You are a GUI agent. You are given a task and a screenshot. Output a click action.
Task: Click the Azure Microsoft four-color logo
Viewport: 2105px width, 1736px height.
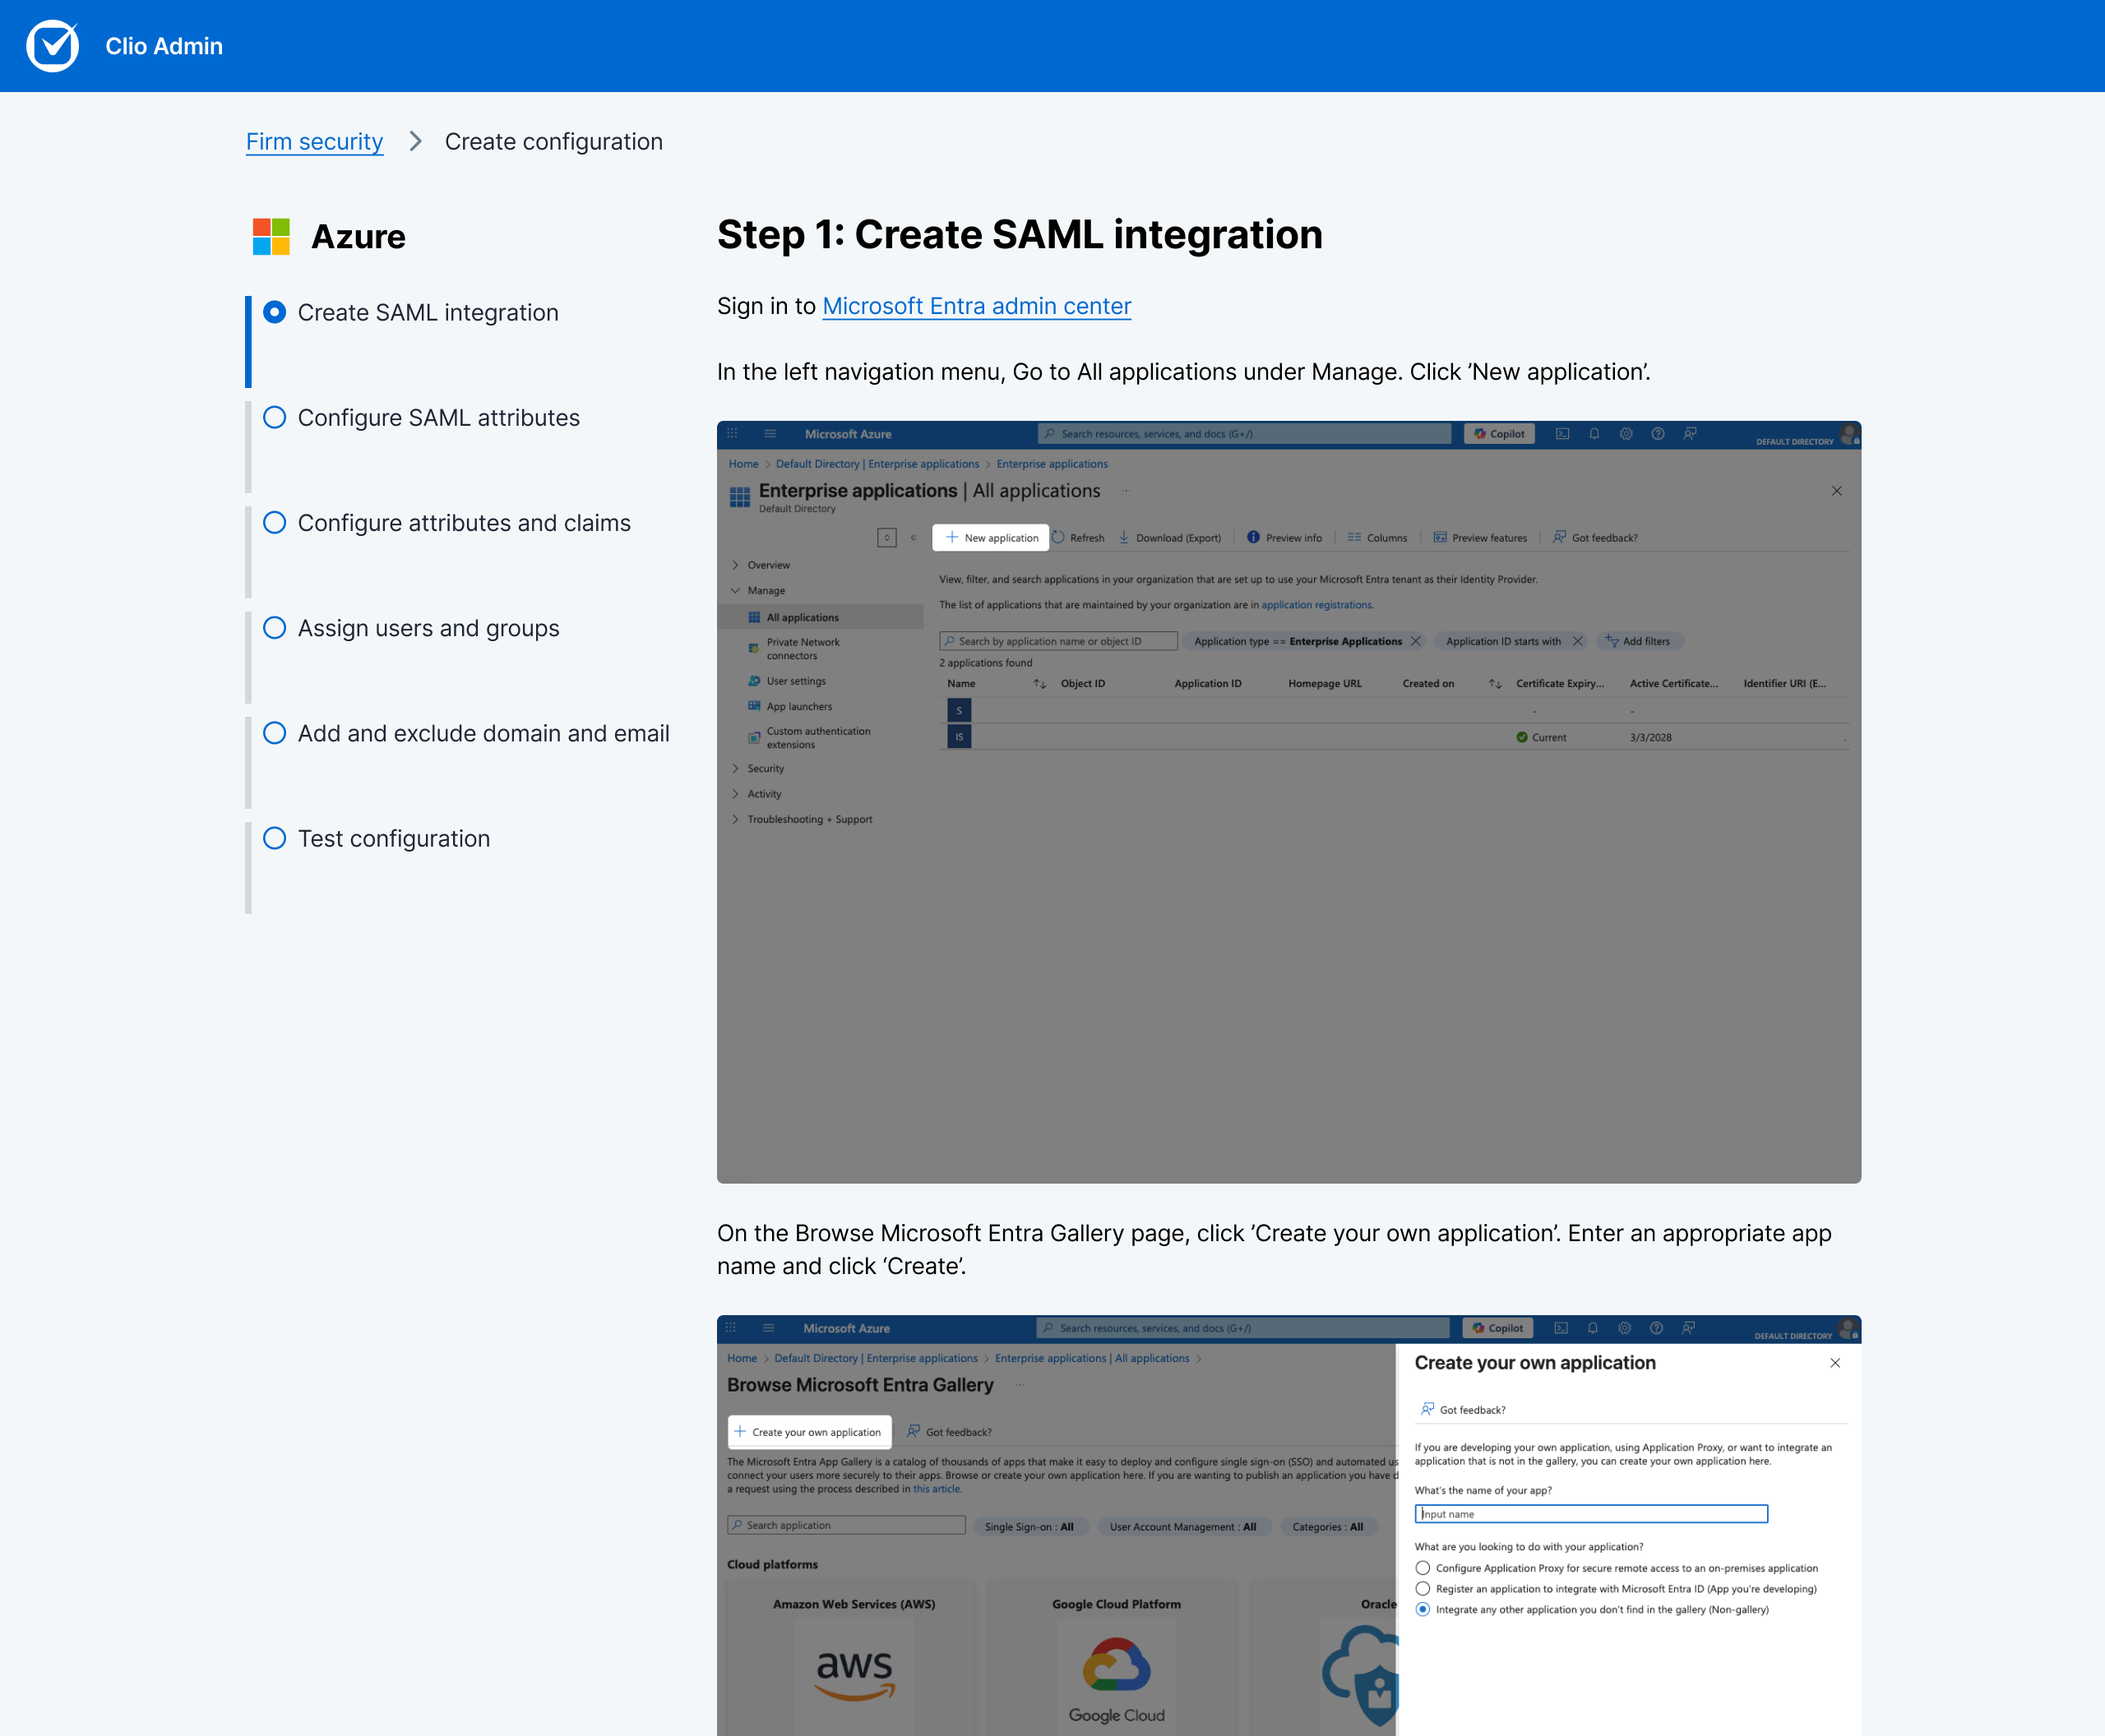(271, 237)
